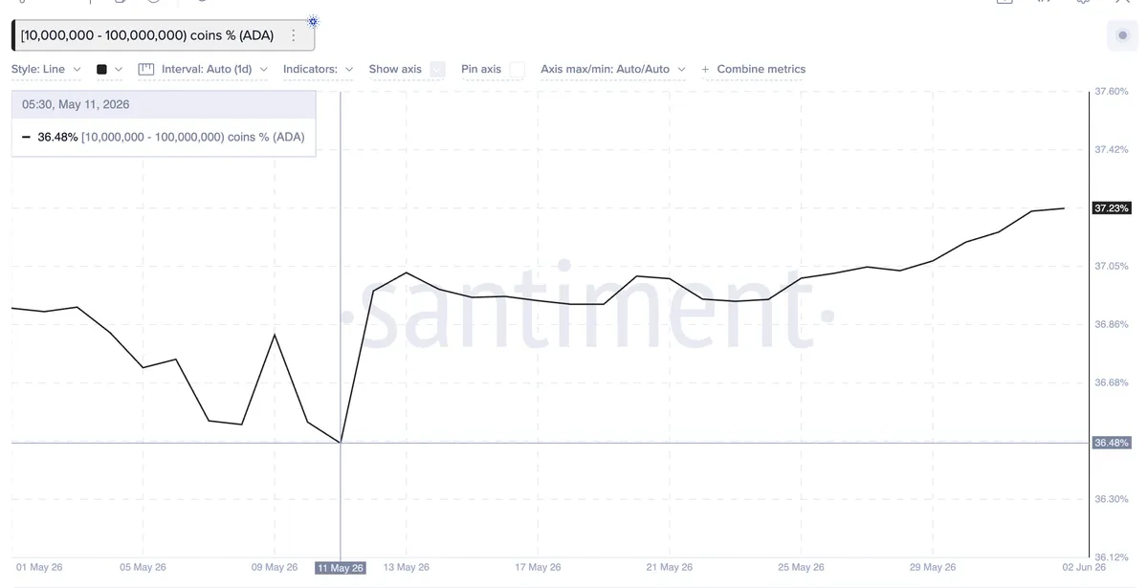This screenshot has height=588, width=1148.
Task: Click the plus icon before Combine metrics
Action: (706, 70)
